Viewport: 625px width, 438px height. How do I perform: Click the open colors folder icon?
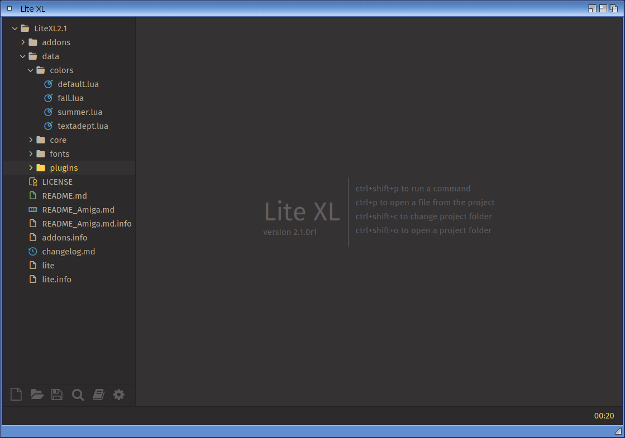(41, 70)
